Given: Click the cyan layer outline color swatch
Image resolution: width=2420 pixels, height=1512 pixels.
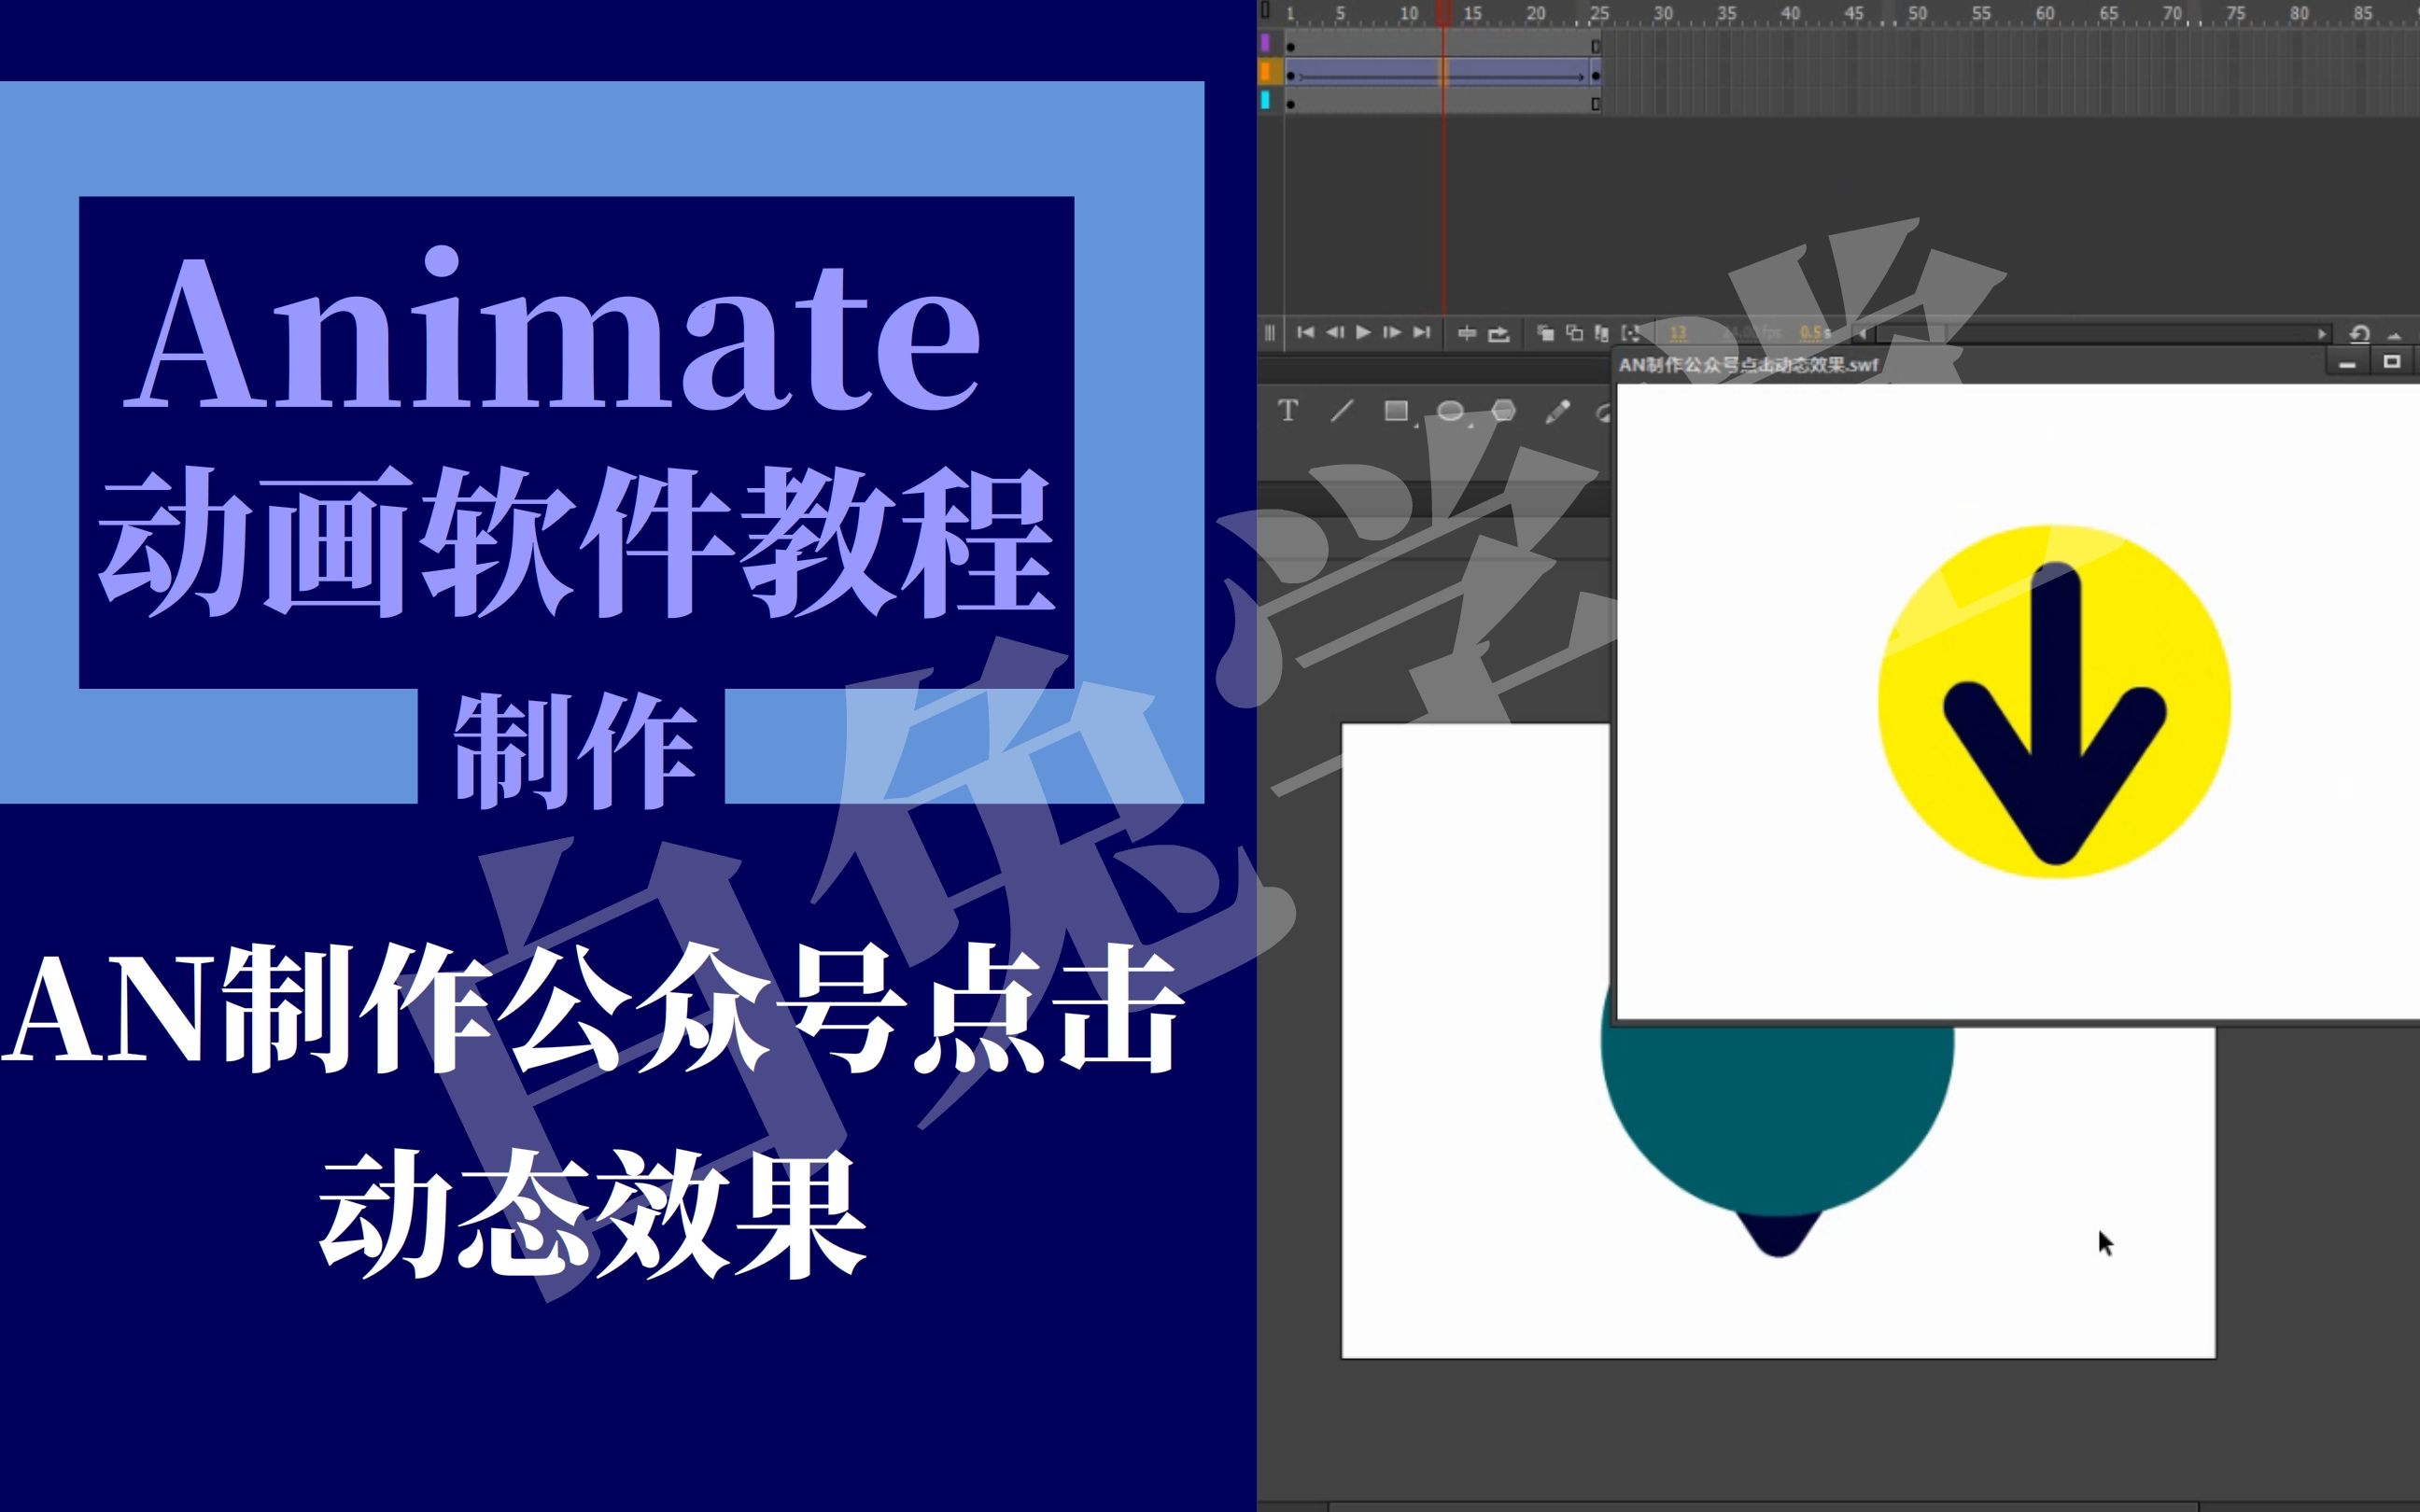Looking at the screenshot, I should [x=1265, y=99].
